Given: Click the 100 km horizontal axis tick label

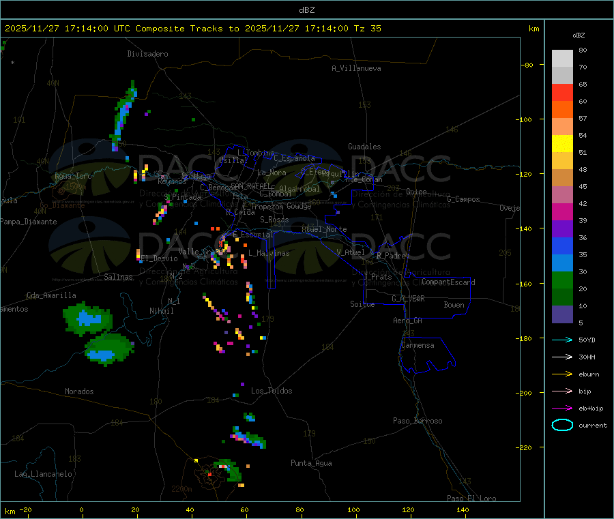Looking at the screenshot, I should [x=353, y=510].
